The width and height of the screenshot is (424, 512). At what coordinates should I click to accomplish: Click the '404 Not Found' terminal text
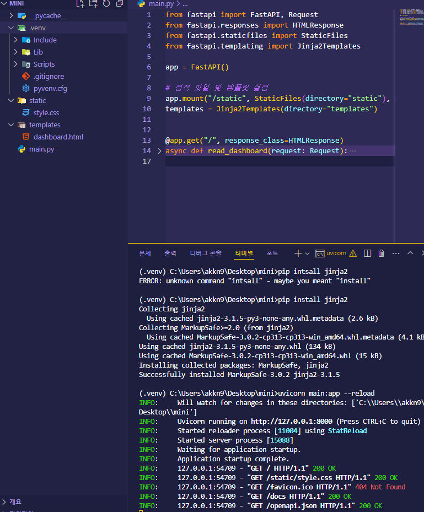point(380,487)
